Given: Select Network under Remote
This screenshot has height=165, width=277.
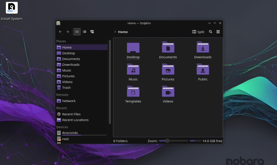Looking at the screenshot, I should 69,101.
